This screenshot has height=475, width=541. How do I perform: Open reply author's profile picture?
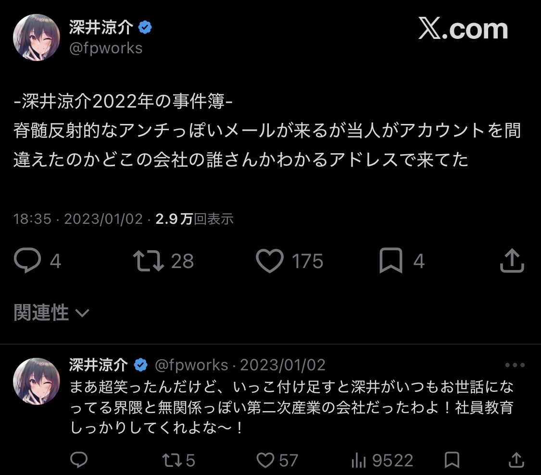click(x=36, y=381)
